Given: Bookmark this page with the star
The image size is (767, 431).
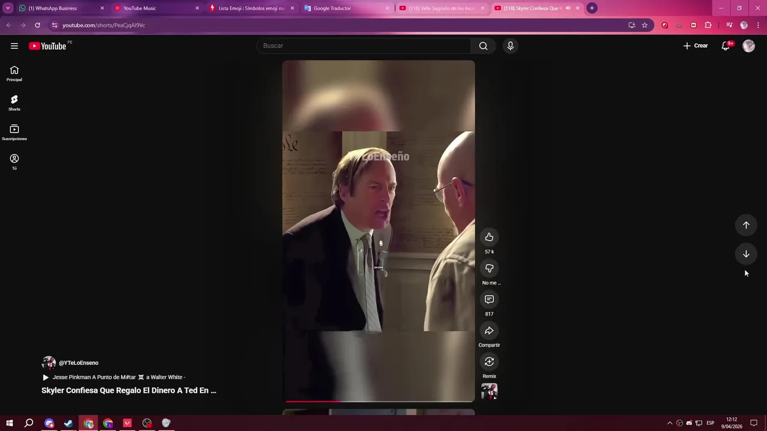Looking at the screenshot, I should coord(645,25).
